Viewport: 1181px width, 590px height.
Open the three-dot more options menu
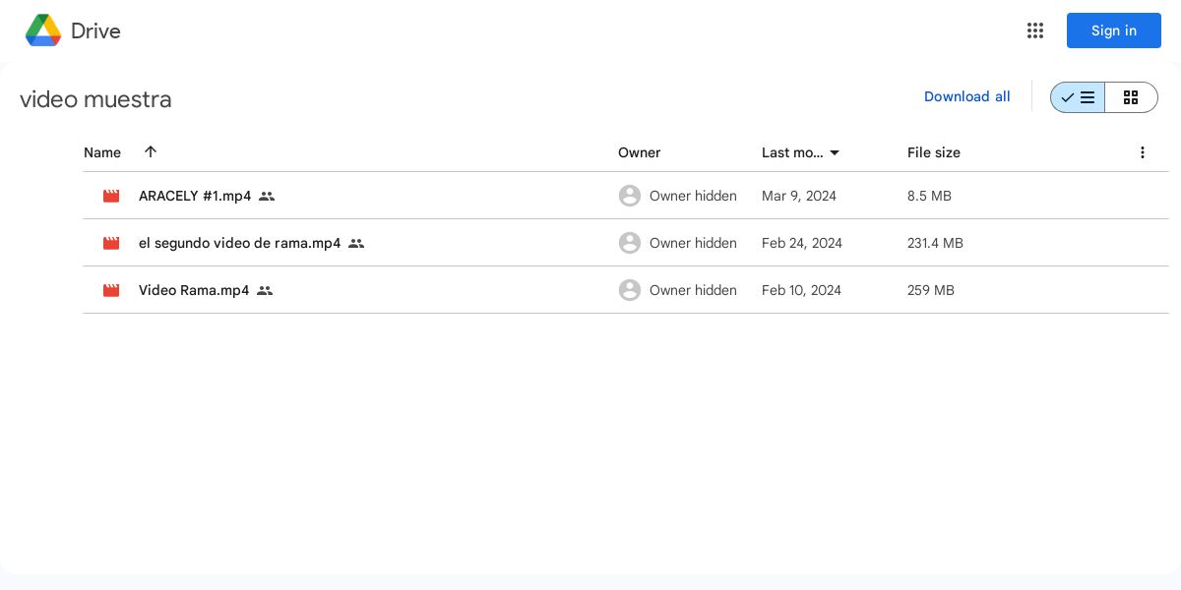1143,152
